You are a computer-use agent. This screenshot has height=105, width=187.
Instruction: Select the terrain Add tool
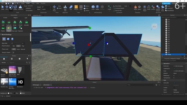coord(3,23)
